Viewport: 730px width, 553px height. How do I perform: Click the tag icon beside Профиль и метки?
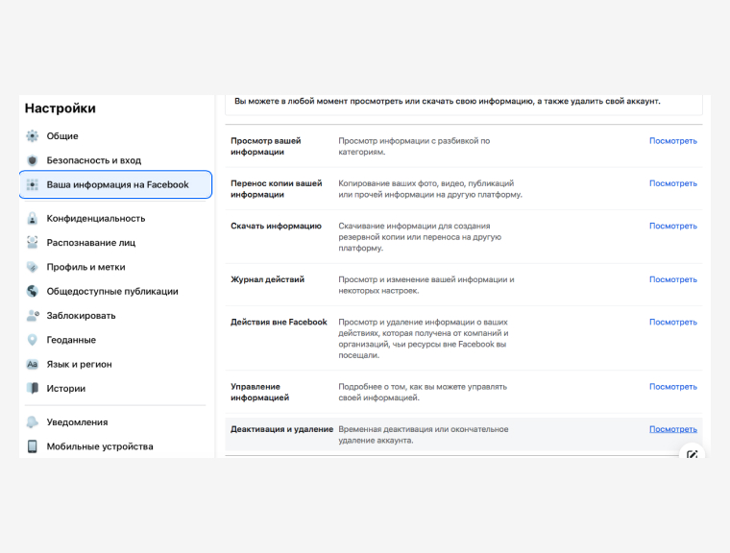(x=33, y=267)
